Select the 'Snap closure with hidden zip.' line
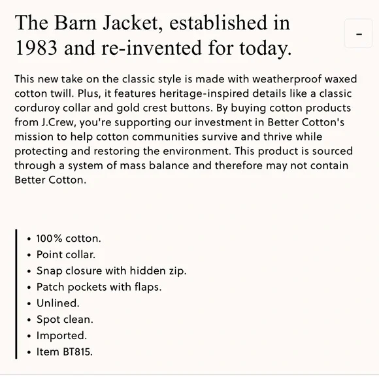The height and width of the screenshot is (379, 379). pos(112,271)
